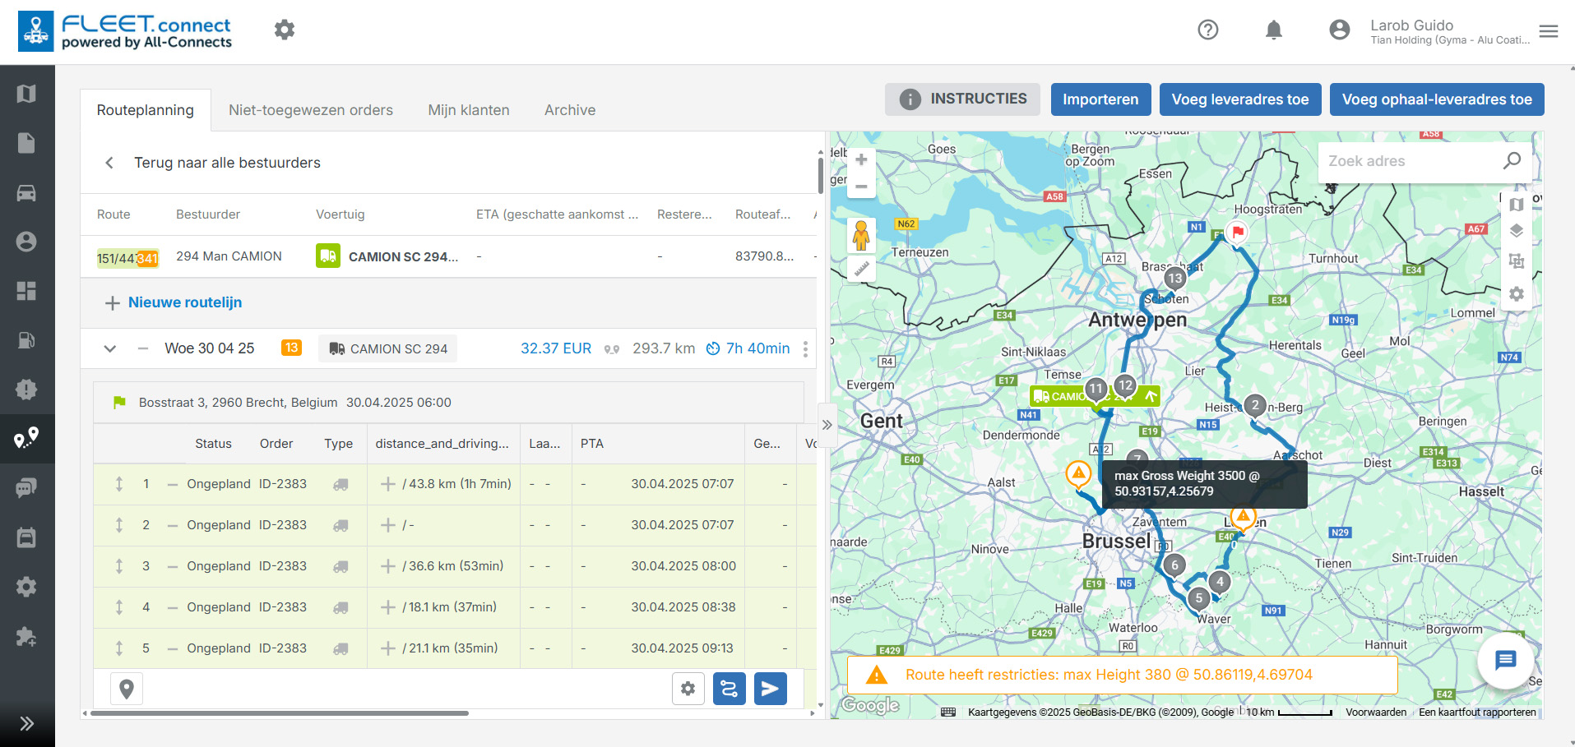Select the Routeplanning tab
Screen dimensions: 1575x747
click(146, 110)
